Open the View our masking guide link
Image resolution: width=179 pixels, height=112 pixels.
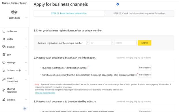[x=45, y=93]
